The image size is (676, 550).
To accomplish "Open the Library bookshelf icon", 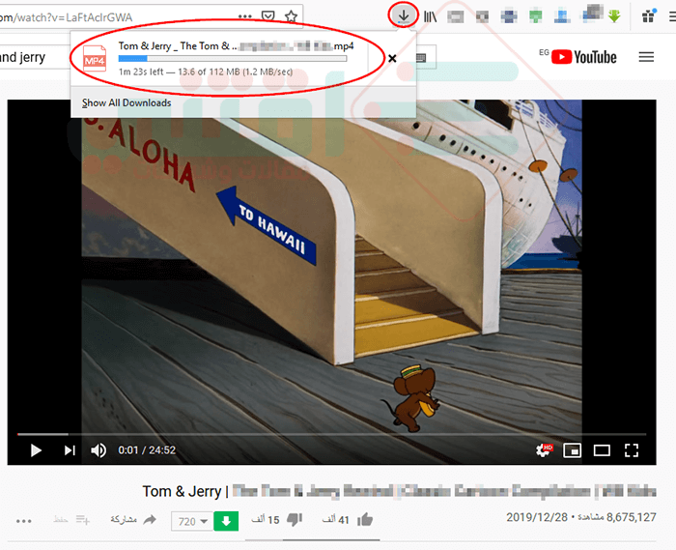I will click(x=431, y=16).
